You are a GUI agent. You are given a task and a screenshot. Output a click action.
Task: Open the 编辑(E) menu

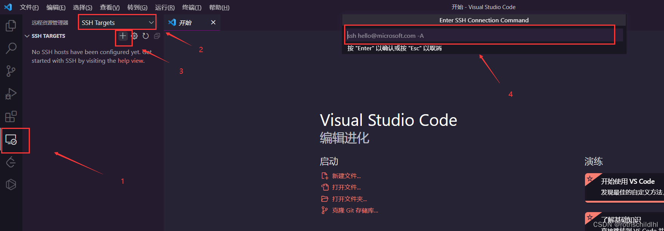(56, 7)
